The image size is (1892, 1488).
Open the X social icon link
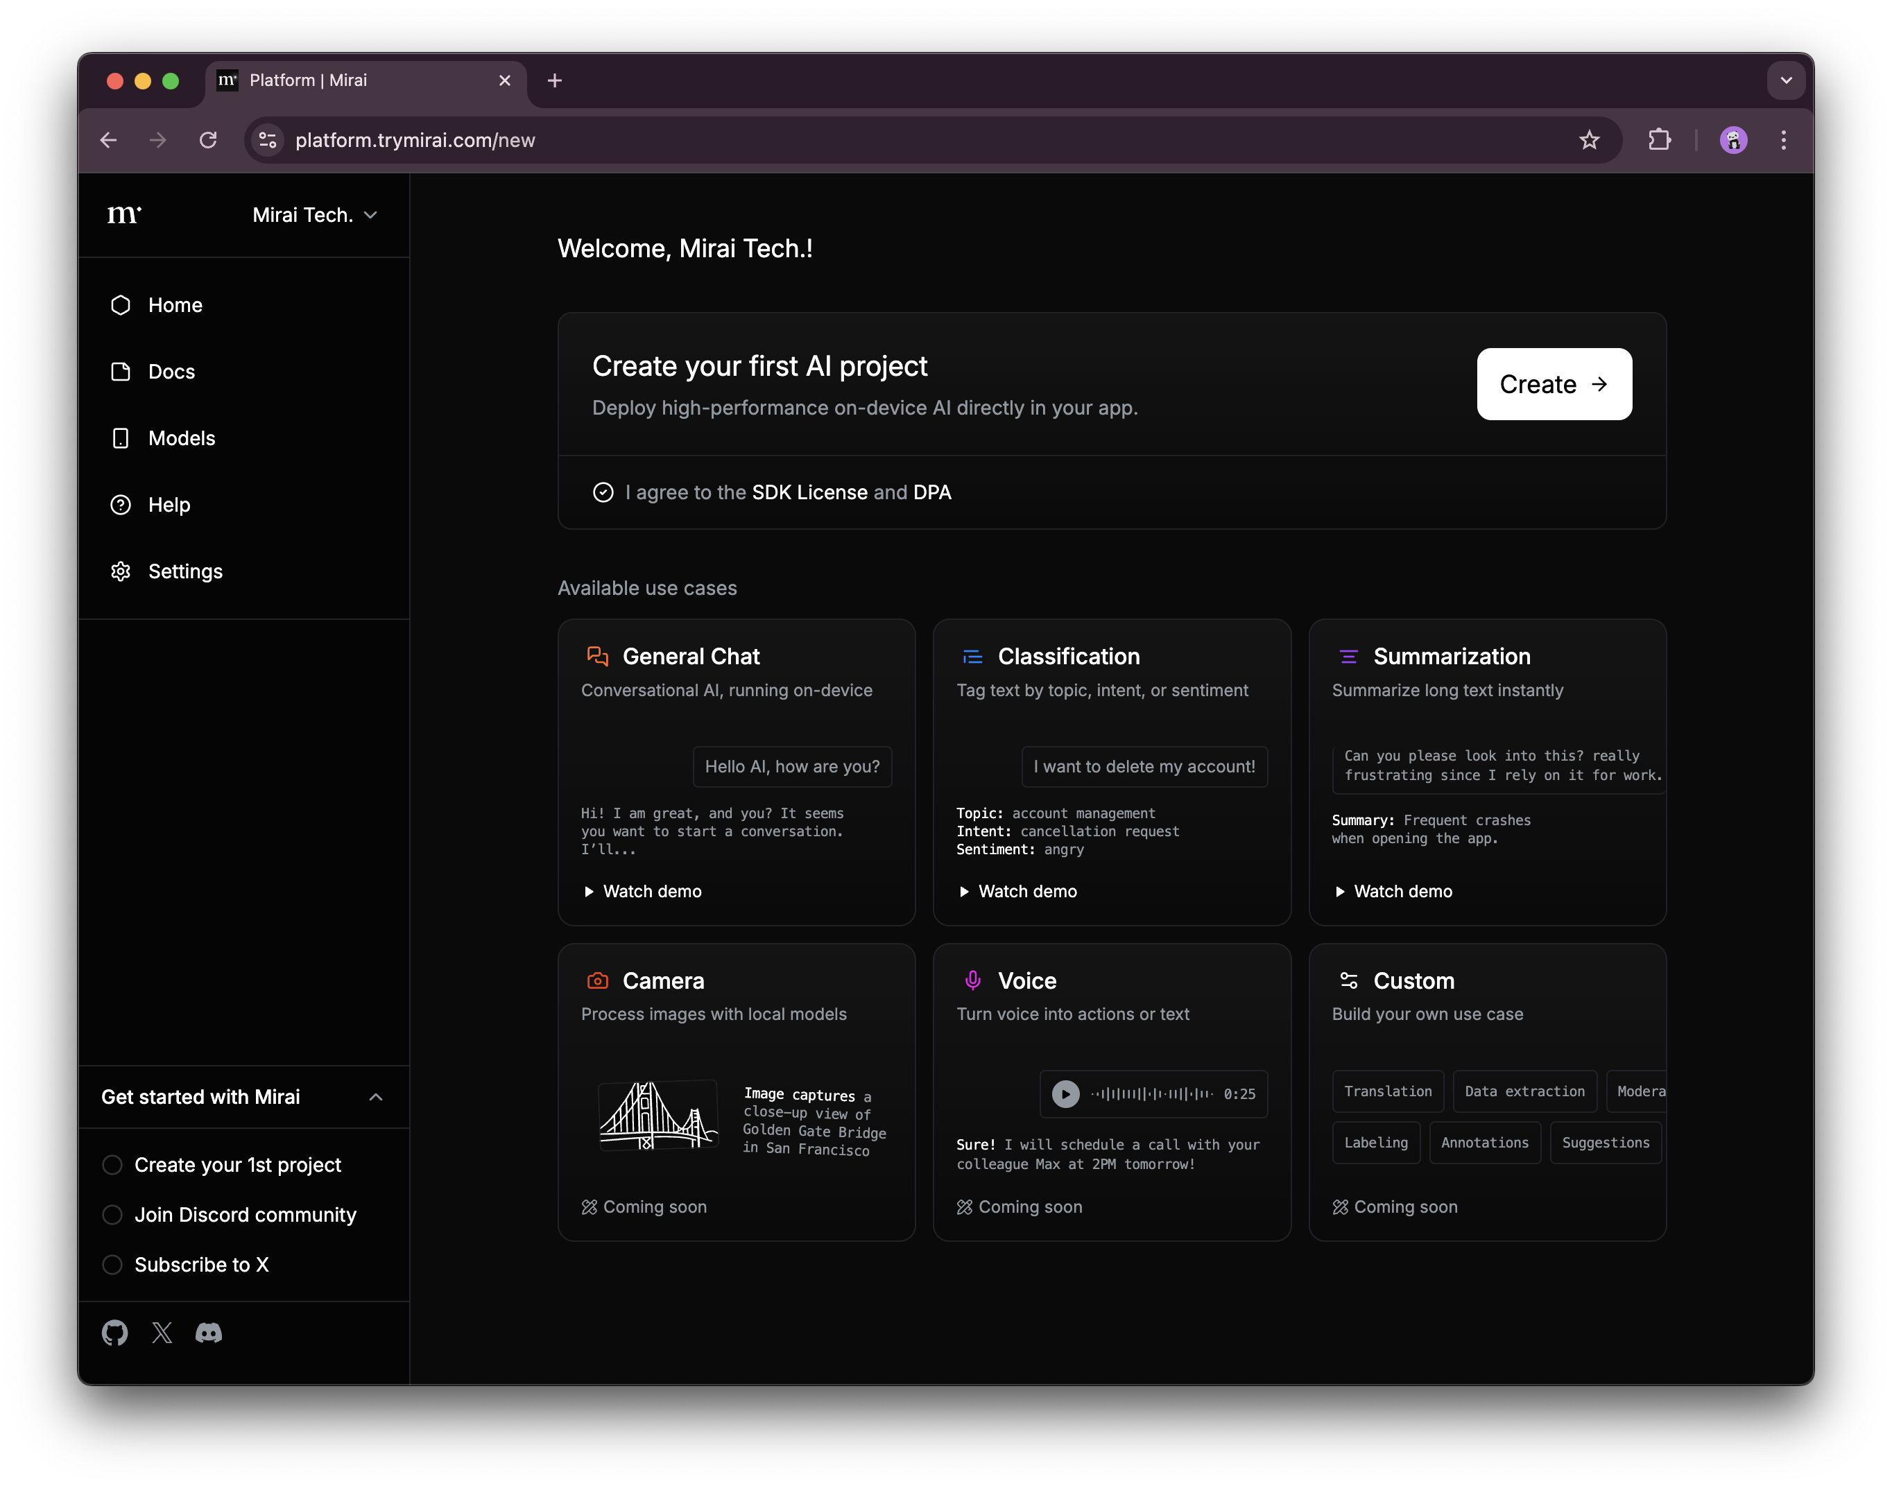point(162,1333)
